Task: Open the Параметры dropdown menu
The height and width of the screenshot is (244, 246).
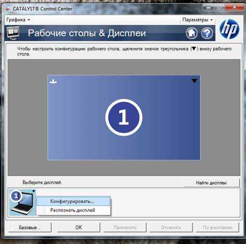Action: (x=197, y=20)
